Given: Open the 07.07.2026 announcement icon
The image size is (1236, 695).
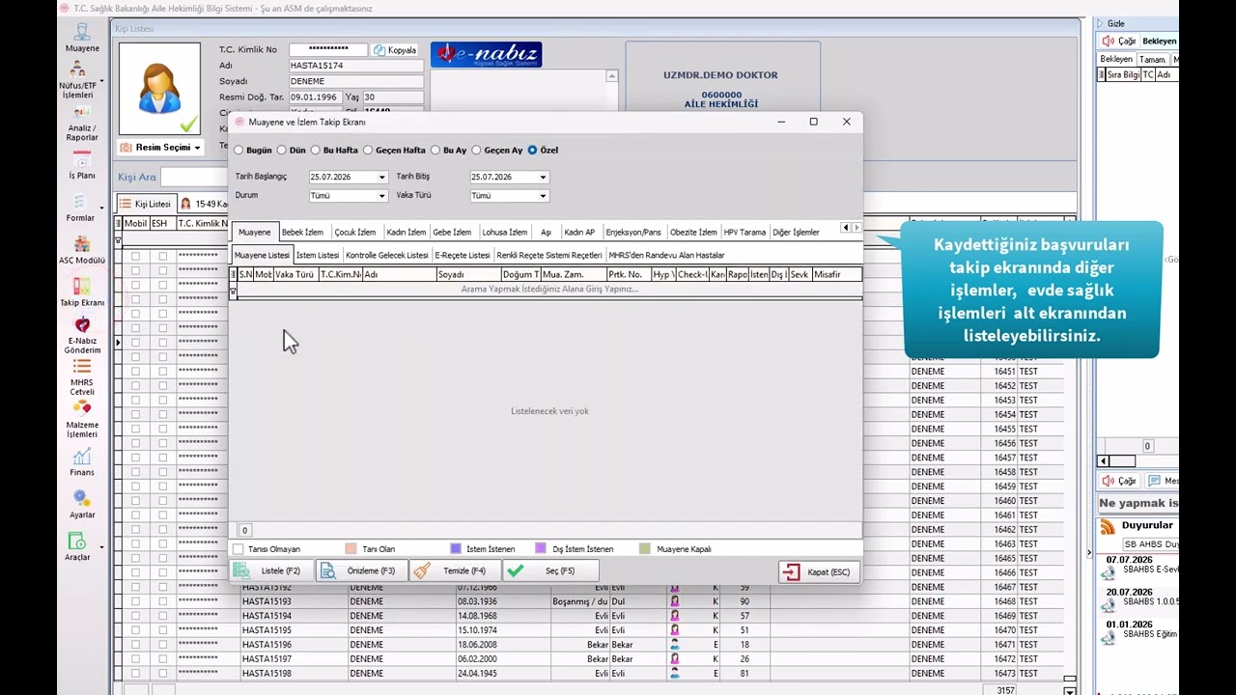Looking at the screenshot, I should (x=1109, y=573).
